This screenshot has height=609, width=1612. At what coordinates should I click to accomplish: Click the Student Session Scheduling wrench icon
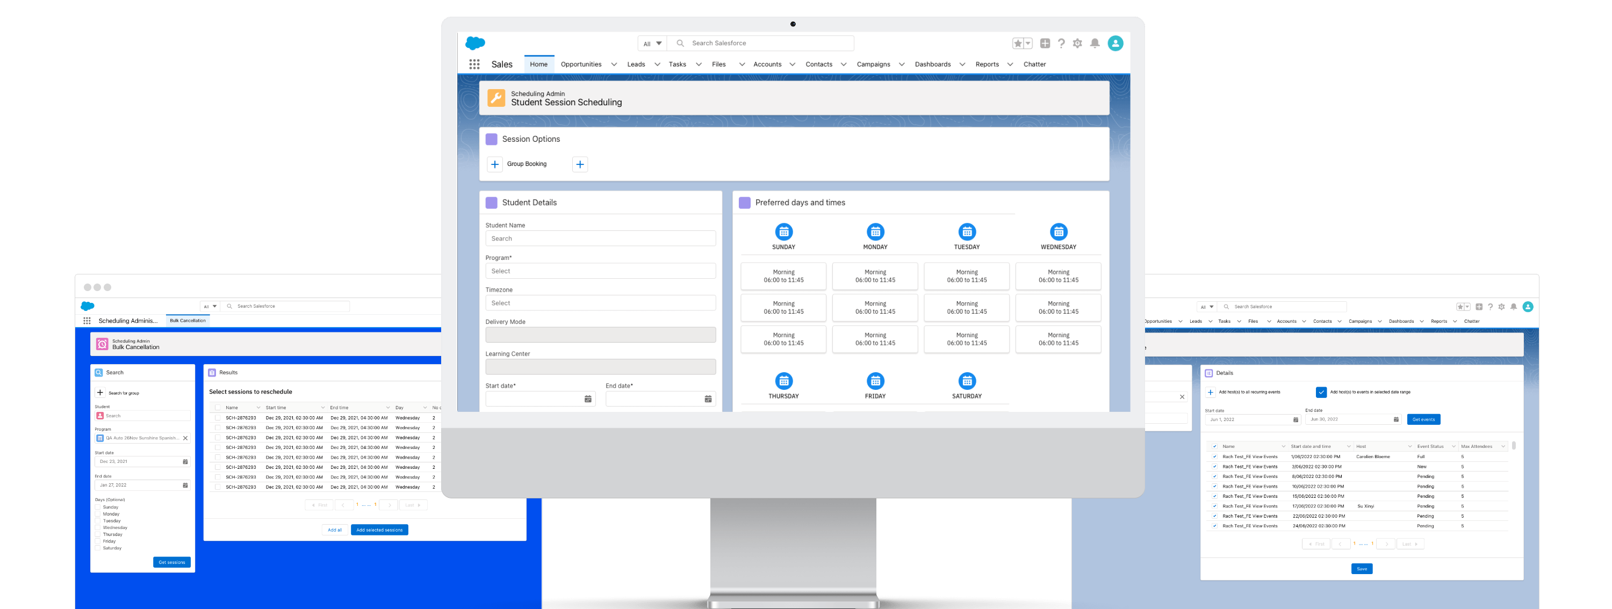click(x=495, y=98)
